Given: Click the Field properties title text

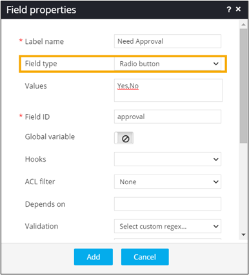Looking at the screenshot, I should tap(41, 10).
